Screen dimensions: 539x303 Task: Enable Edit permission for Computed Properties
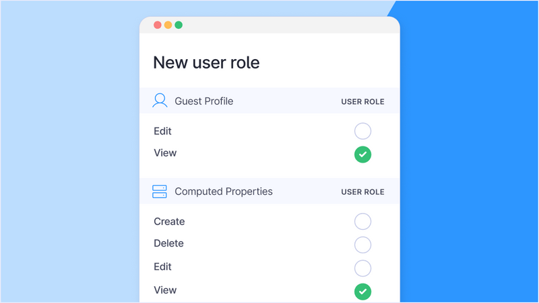click(x=362, y=268)
